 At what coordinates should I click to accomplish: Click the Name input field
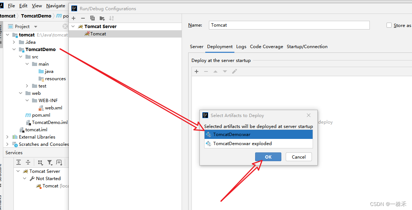pos(289,25)
